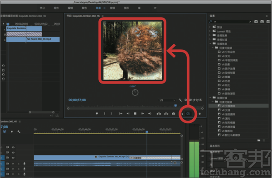Clear the Effects search with X
The height and width of the screenshot is (178, 272).
250,22
